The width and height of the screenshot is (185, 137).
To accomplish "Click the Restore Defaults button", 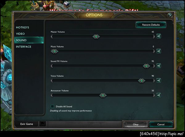I will [151, 25].
